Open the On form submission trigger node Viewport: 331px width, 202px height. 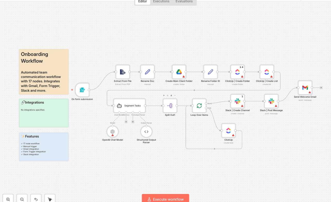[82, 90]
